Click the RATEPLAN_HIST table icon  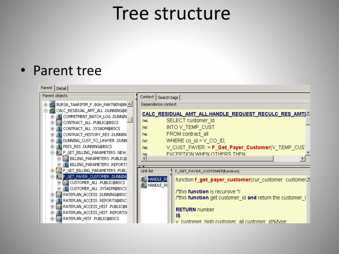coord(59,219)
